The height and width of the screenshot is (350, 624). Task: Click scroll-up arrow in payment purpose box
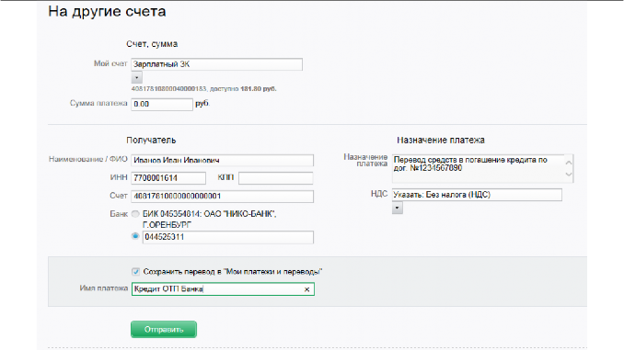pyautogui.click(x=569, y=162)
